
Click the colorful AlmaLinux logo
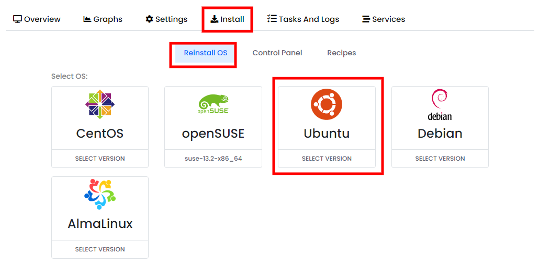click(x=100, y=194)
